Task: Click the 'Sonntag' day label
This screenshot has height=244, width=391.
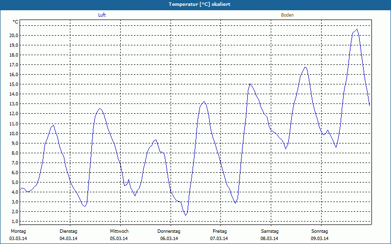Action: (320, 231)
